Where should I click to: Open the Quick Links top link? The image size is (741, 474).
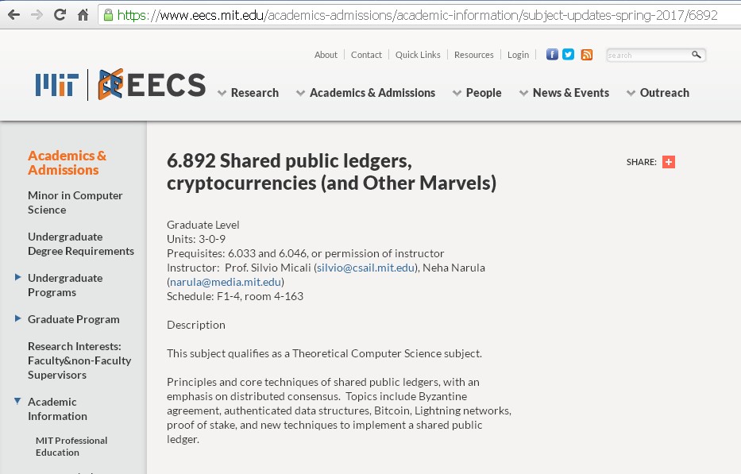[418, 55]
